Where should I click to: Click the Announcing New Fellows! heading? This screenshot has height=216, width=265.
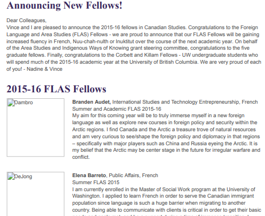(64, 5)
